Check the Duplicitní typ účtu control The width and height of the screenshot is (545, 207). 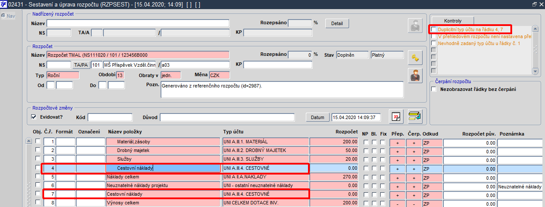tap(434, 29)
